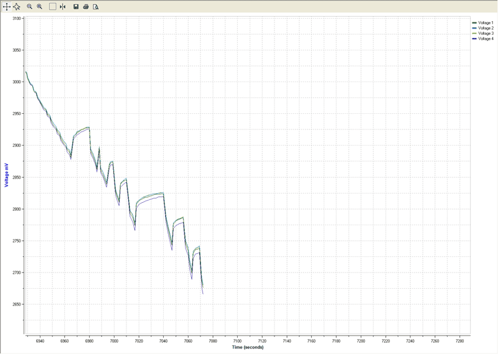498x354 pixels.
Task: Select the 'Voltage 4' legend label
Action: [486, 39]
